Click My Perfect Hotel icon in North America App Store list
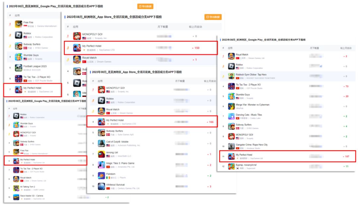This screenshot has width=358, height=206. click(101, 122)
